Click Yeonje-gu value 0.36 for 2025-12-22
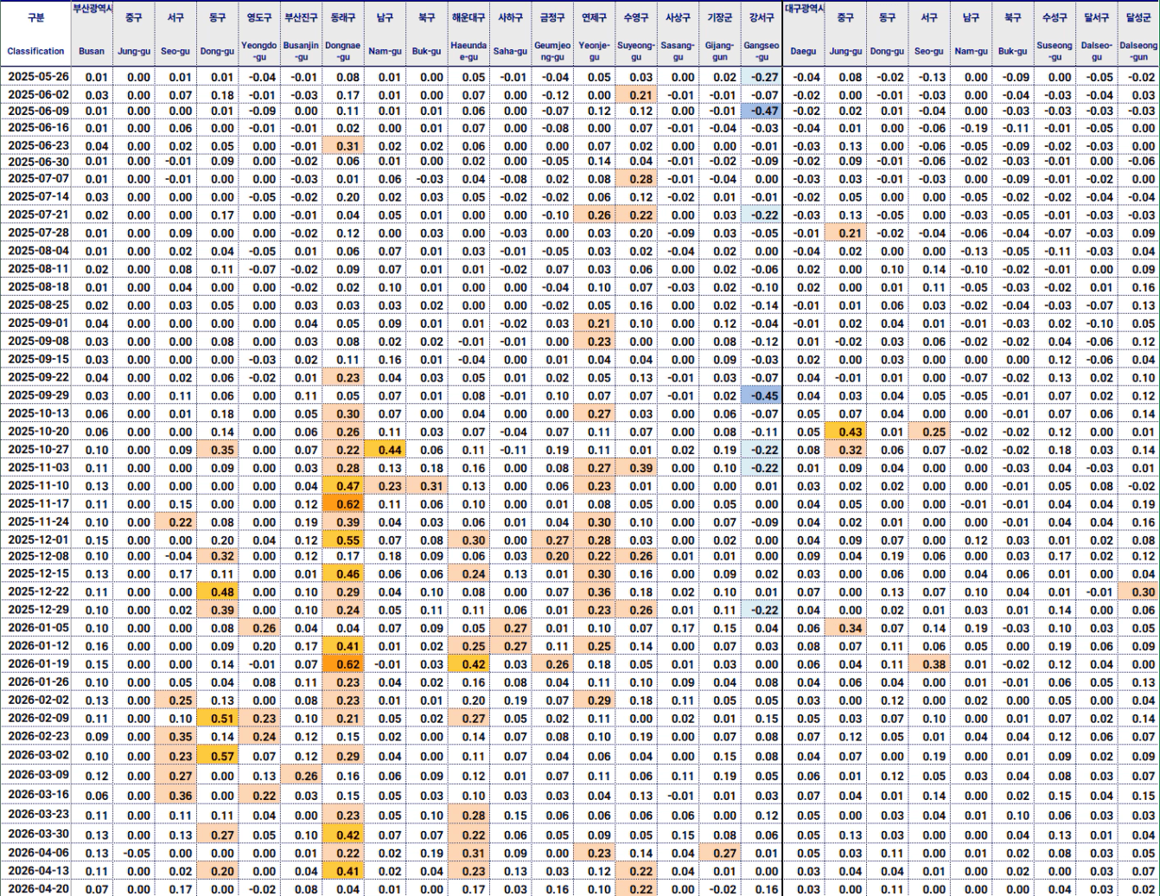Image resolution: width=1160 pixels, height=896 pixels. pos(593,592)
